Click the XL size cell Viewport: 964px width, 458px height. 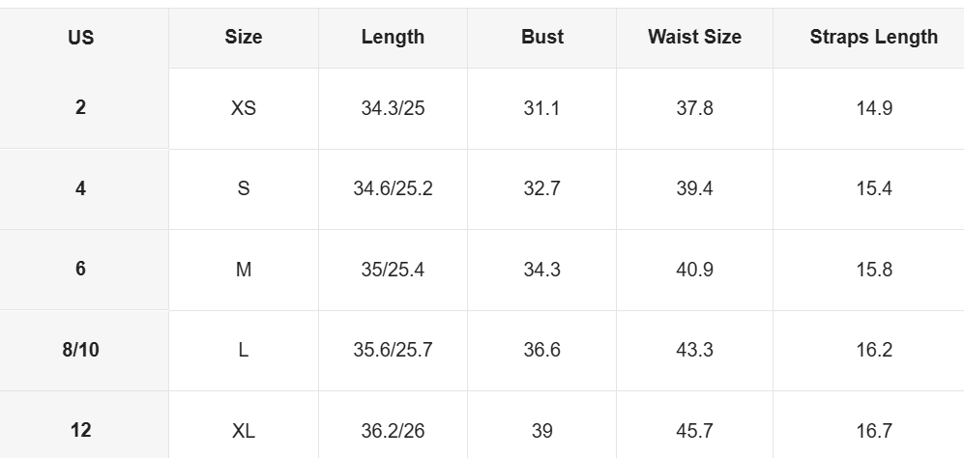244,431
